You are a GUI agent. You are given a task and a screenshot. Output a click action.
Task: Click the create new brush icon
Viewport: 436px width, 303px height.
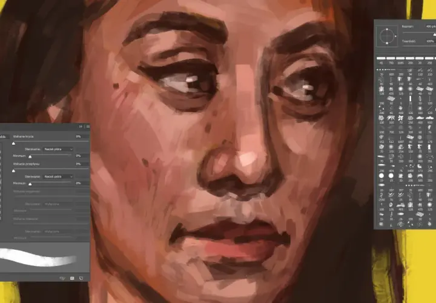[x=81, y=278]
